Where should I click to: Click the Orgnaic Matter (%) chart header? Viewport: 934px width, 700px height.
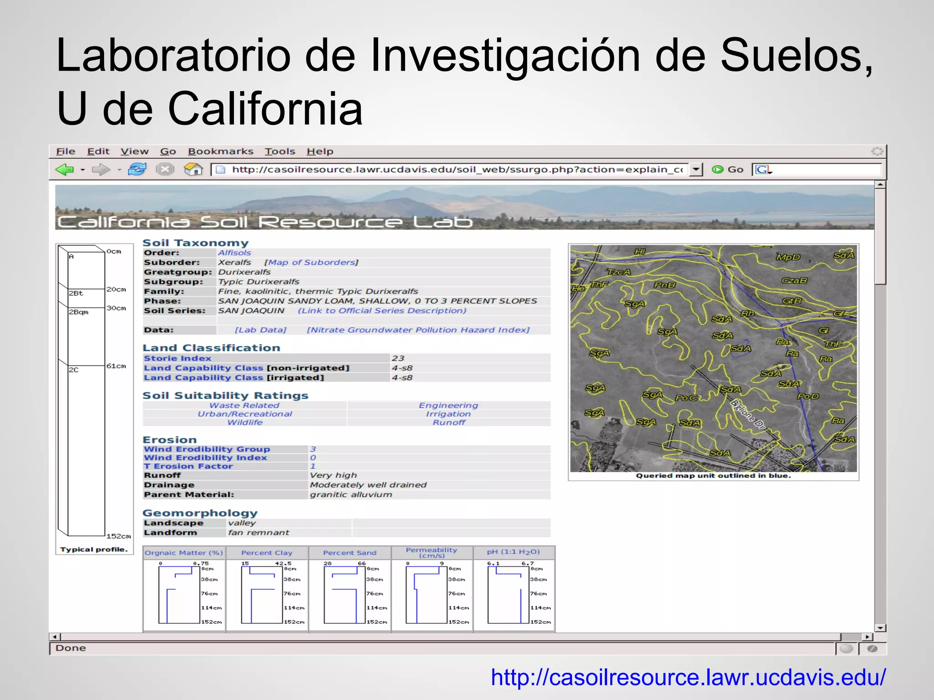pos(184,553)
